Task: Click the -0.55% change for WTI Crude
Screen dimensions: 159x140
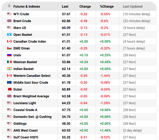Action: (x=105, y=14)
